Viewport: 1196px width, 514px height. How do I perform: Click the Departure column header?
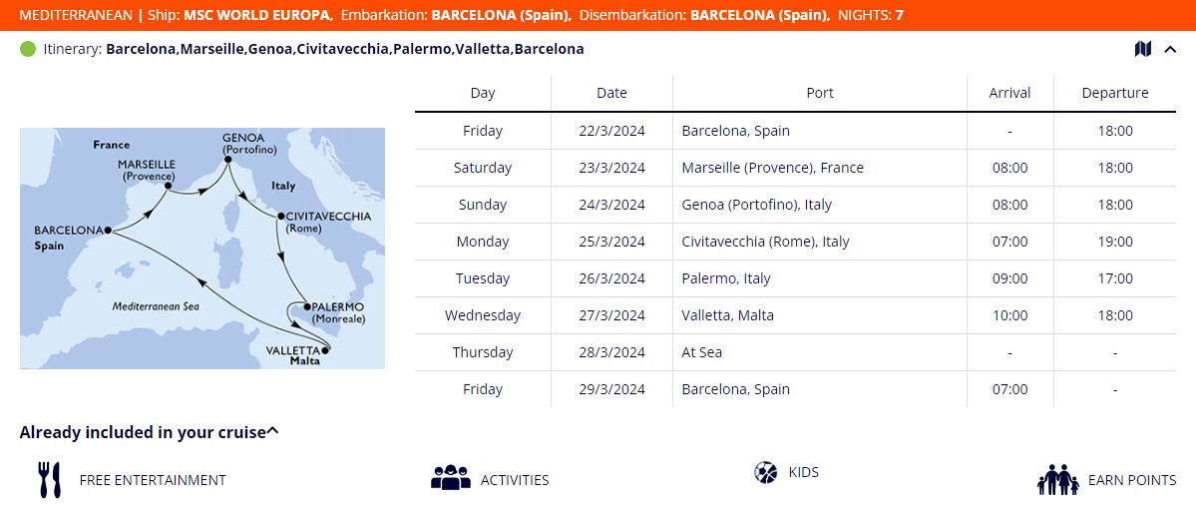click(1114, 93)
